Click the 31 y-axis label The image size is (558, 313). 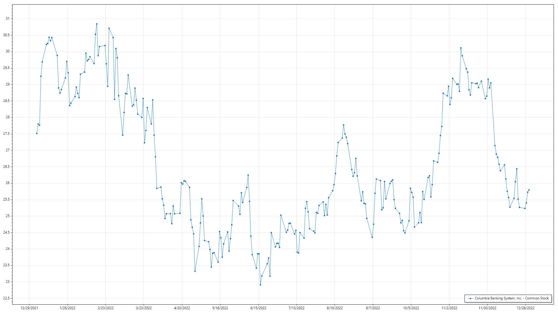(8, 19)
